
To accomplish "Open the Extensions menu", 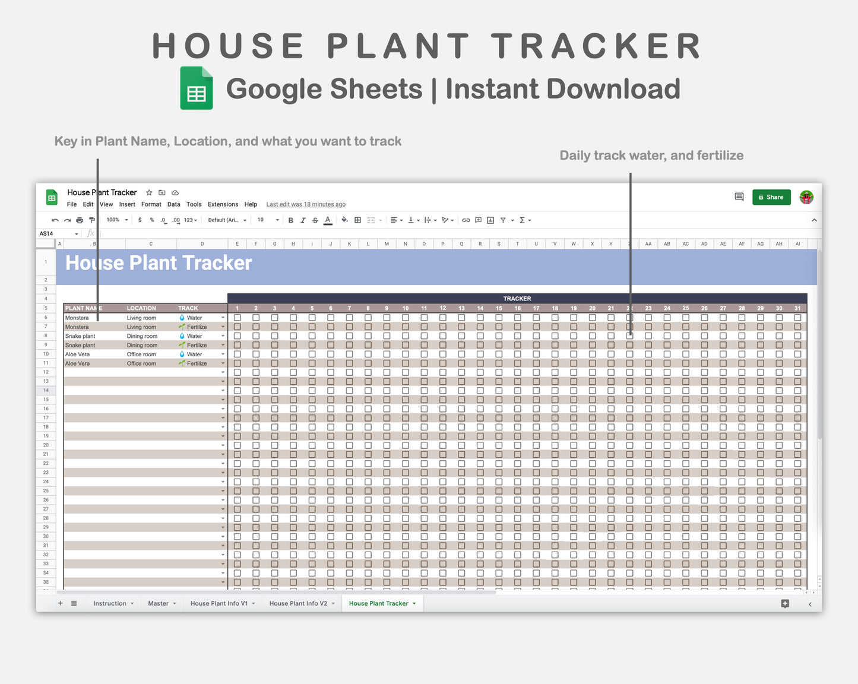I will (x=223, y=204).
